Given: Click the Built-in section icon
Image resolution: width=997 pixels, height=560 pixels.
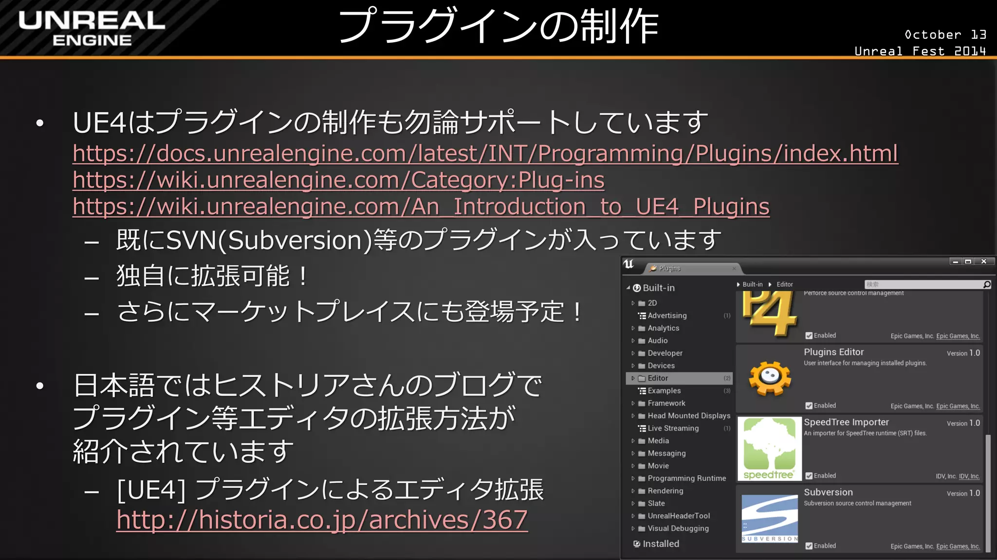Looking at the screenshot, I should coord(637,288).
